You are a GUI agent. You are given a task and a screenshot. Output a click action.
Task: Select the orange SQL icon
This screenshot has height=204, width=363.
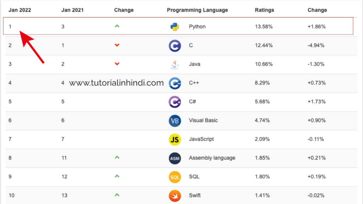[175, 177]
